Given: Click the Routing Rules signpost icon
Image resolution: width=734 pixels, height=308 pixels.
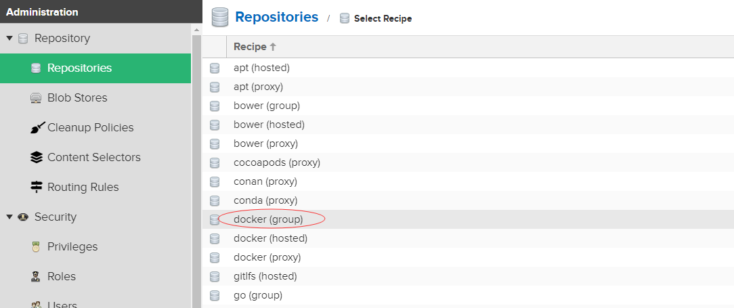Looking at the screenshot, I should pyautogui.click(x=37, y=188).
